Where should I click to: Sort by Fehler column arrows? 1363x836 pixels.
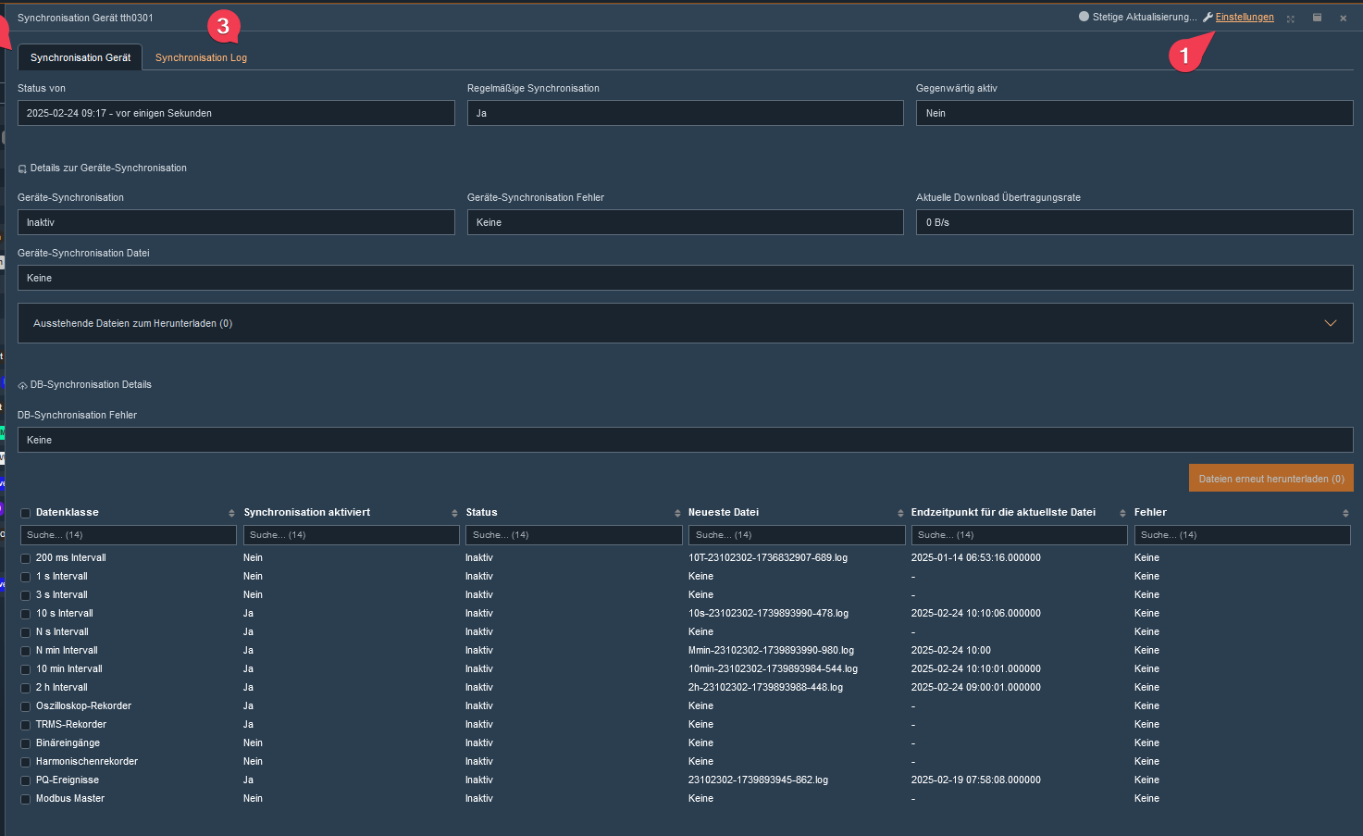tap(1345, 513)
